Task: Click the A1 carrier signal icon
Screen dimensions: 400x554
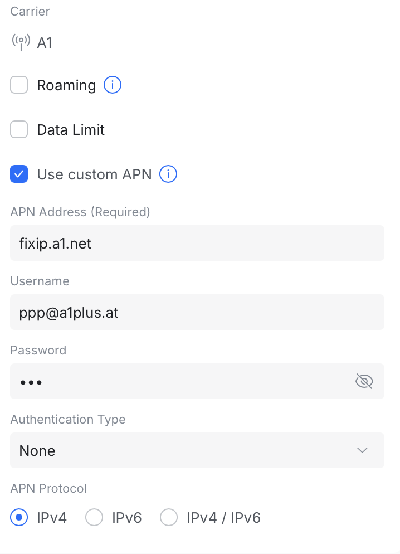Action: (x=21, y=42)
